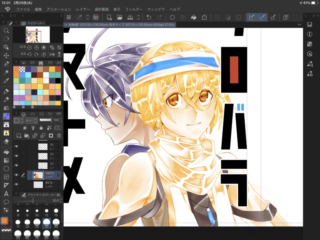Select the Balloon tool
The width and height of the screenshot is (320, 240).
click(6, 202)
